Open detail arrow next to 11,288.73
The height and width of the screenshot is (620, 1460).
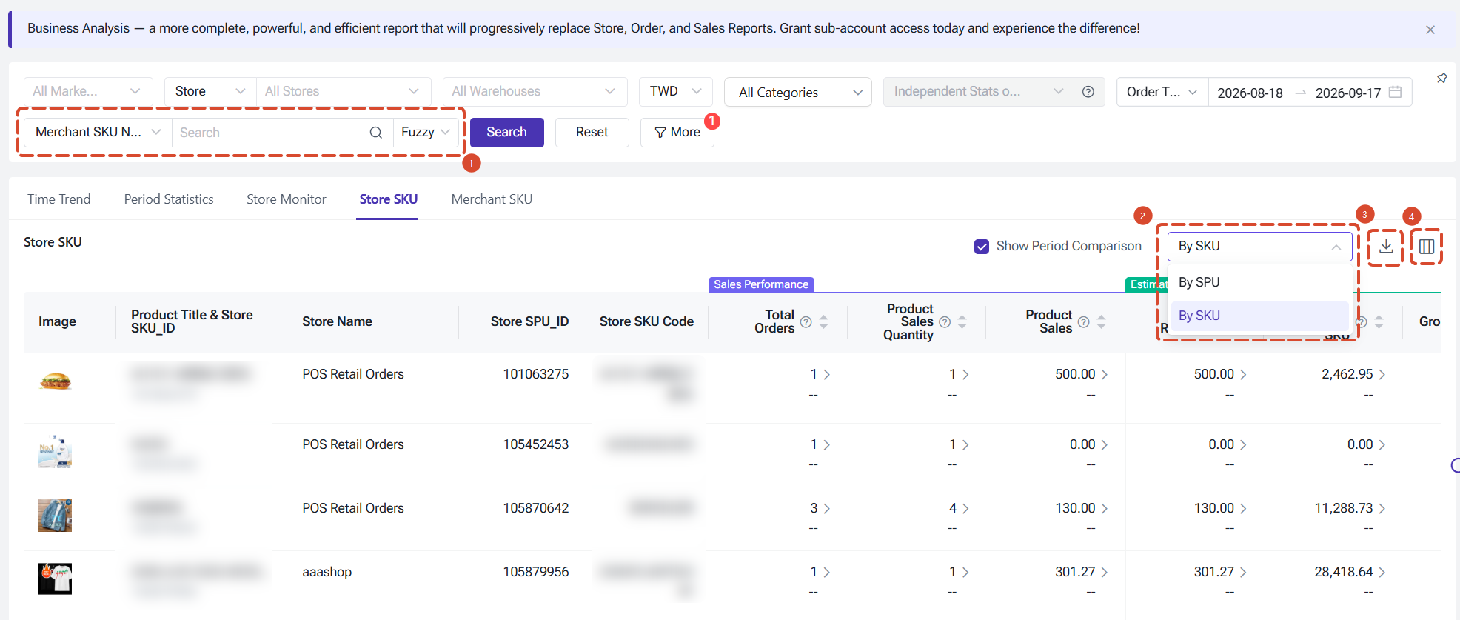1382,509
